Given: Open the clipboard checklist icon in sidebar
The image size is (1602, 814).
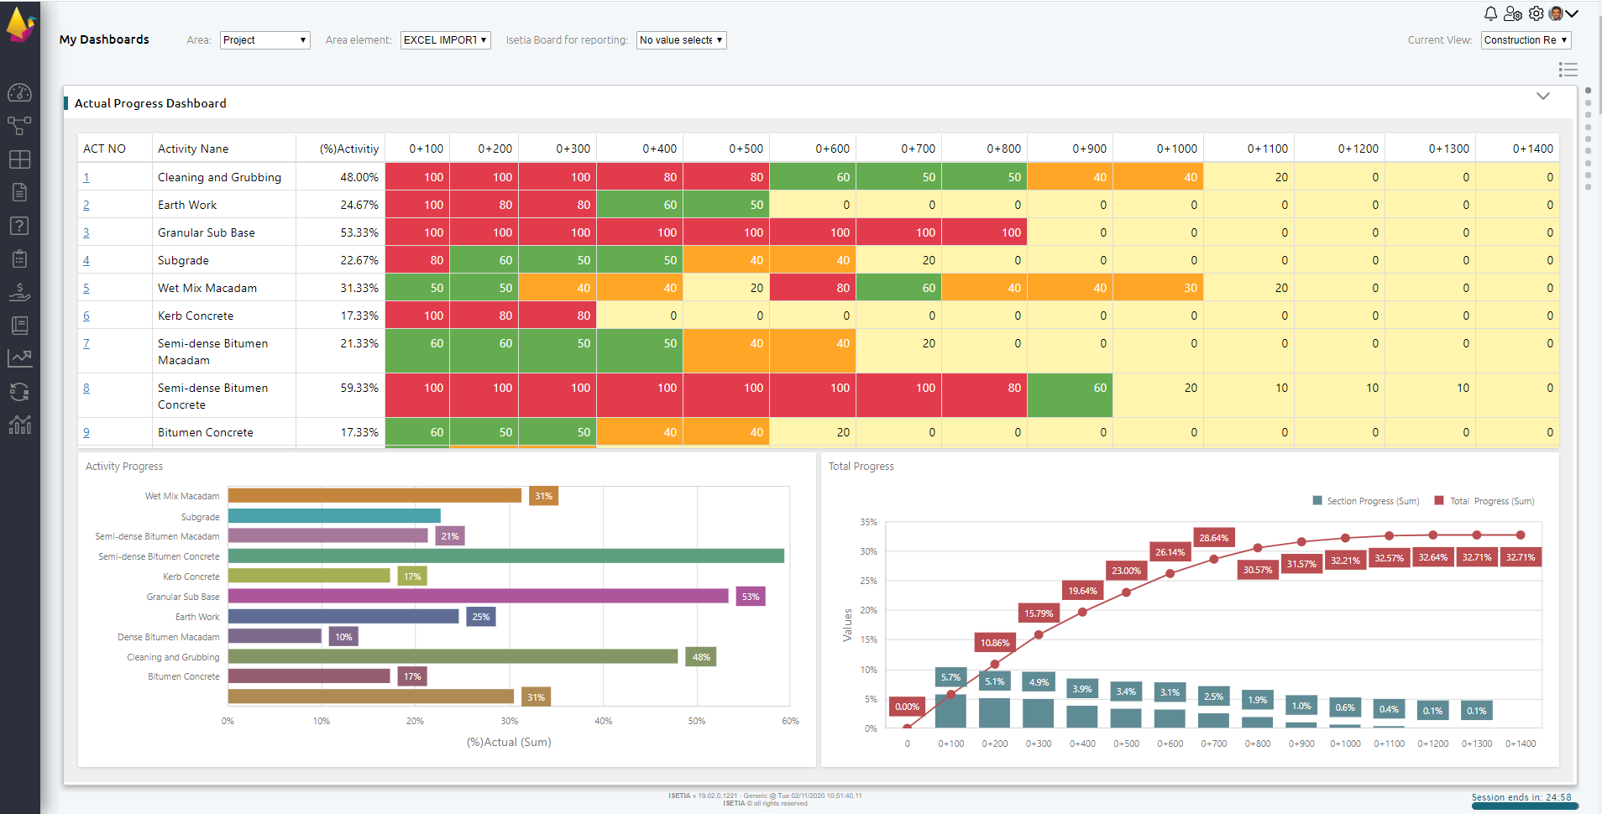Looking at the screenshot, I should 20,258.
